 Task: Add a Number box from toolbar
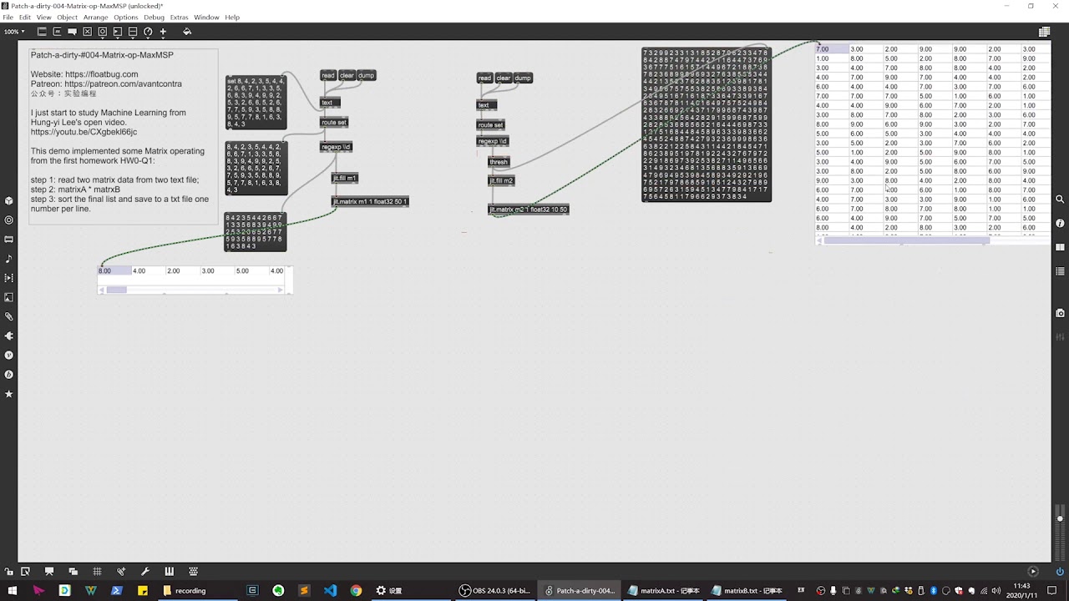pyautogui.click(x=118, y=32)
